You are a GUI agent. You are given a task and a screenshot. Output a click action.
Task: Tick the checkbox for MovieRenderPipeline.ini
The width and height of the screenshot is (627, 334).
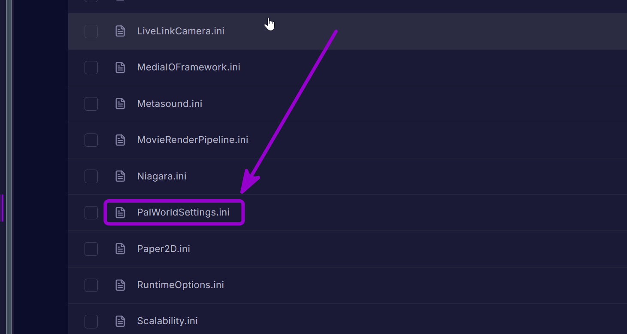coord(91,140)
